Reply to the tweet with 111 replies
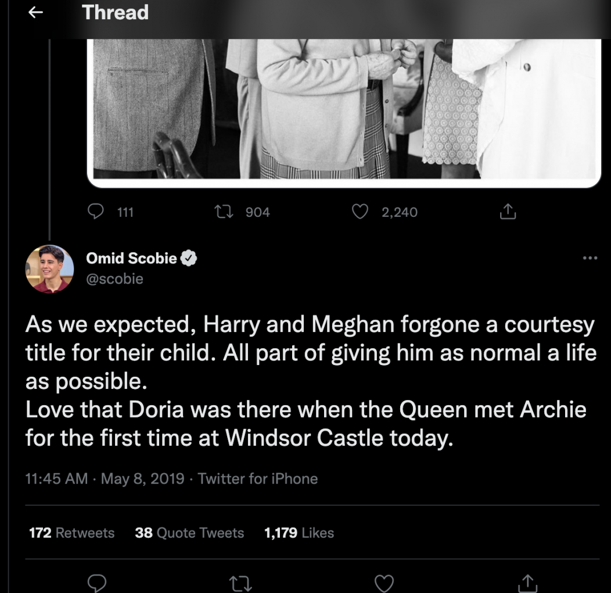 (96, 212)
